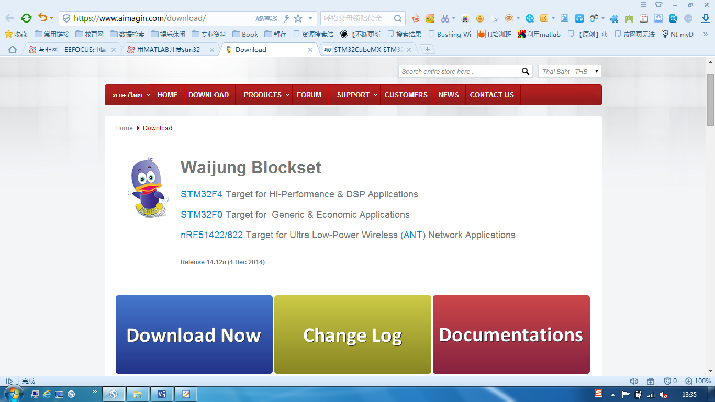Open the Windows Start menu
The height and width of the screenshot is (402, 715).
(x=13, y=394)
